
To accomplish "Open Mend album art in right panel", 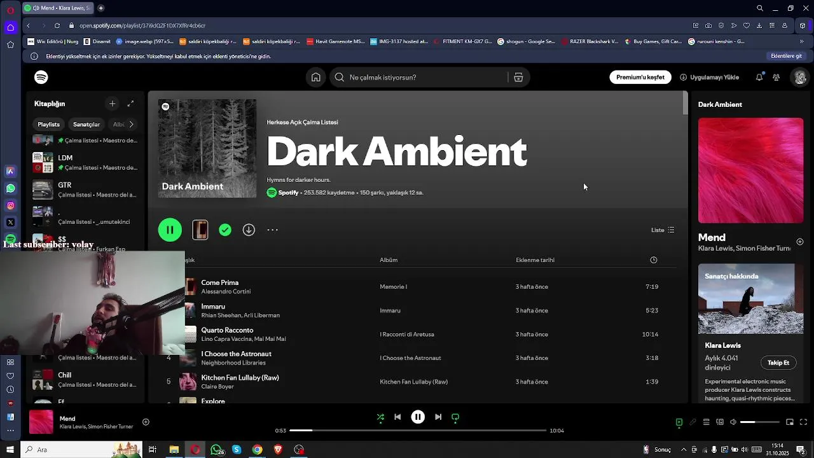I will (x=750, y=170).
